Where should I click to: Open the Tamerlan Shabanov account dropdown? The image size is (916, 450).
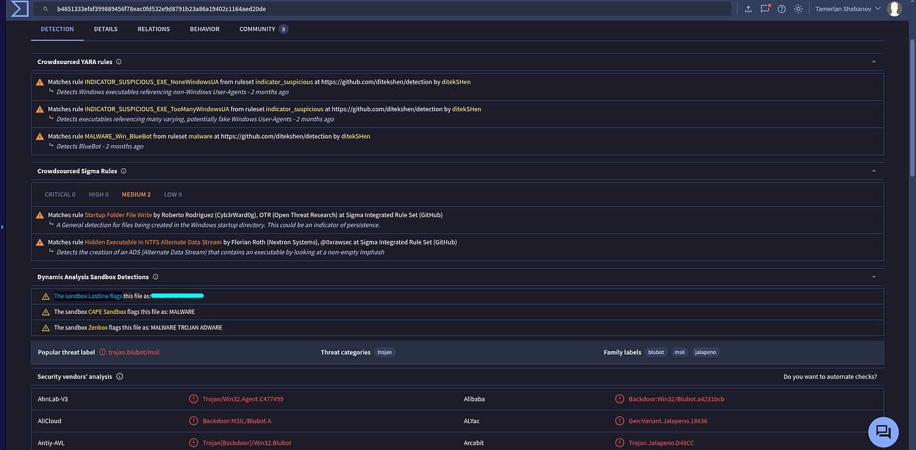pos(849,9)
